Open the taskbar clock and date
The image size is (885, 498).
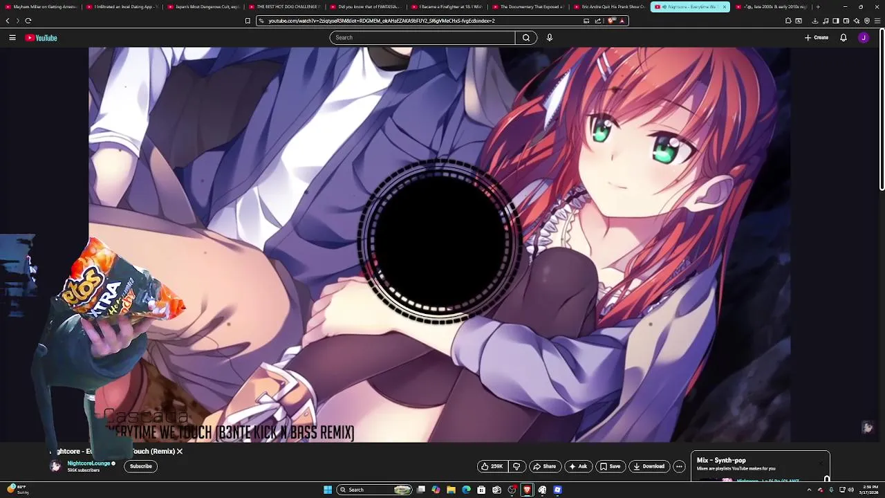(x=870, y=490)
